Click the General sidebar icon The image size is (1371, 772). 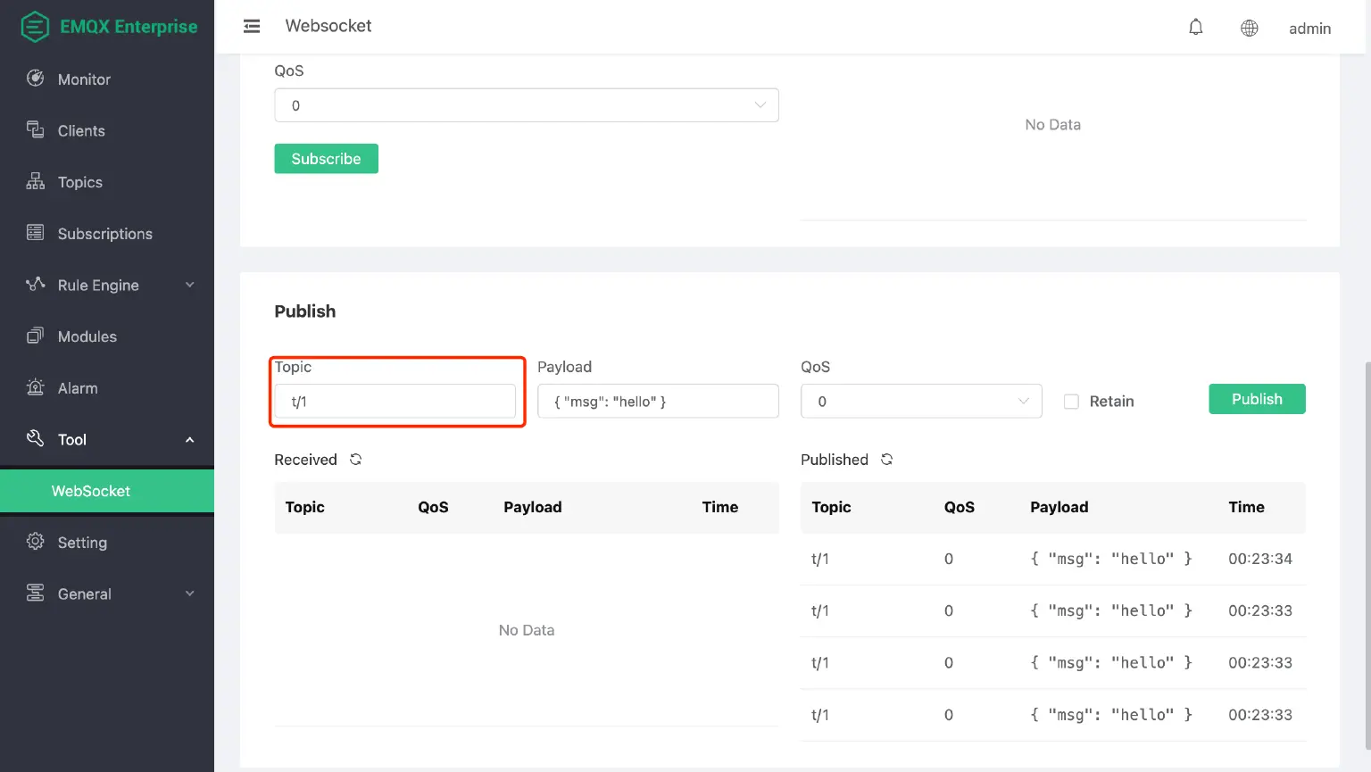(36, 593)
